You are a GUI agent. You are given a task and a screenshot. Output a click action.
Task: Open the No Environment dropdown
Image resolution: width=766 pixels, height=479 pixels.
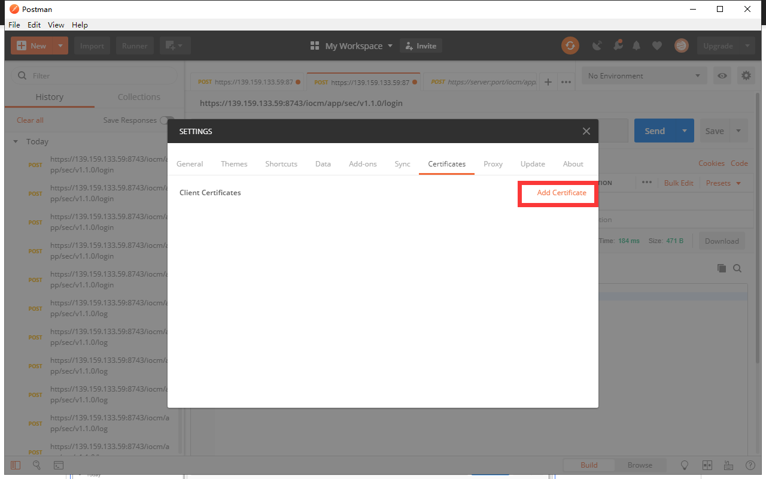tap(644, 76)
